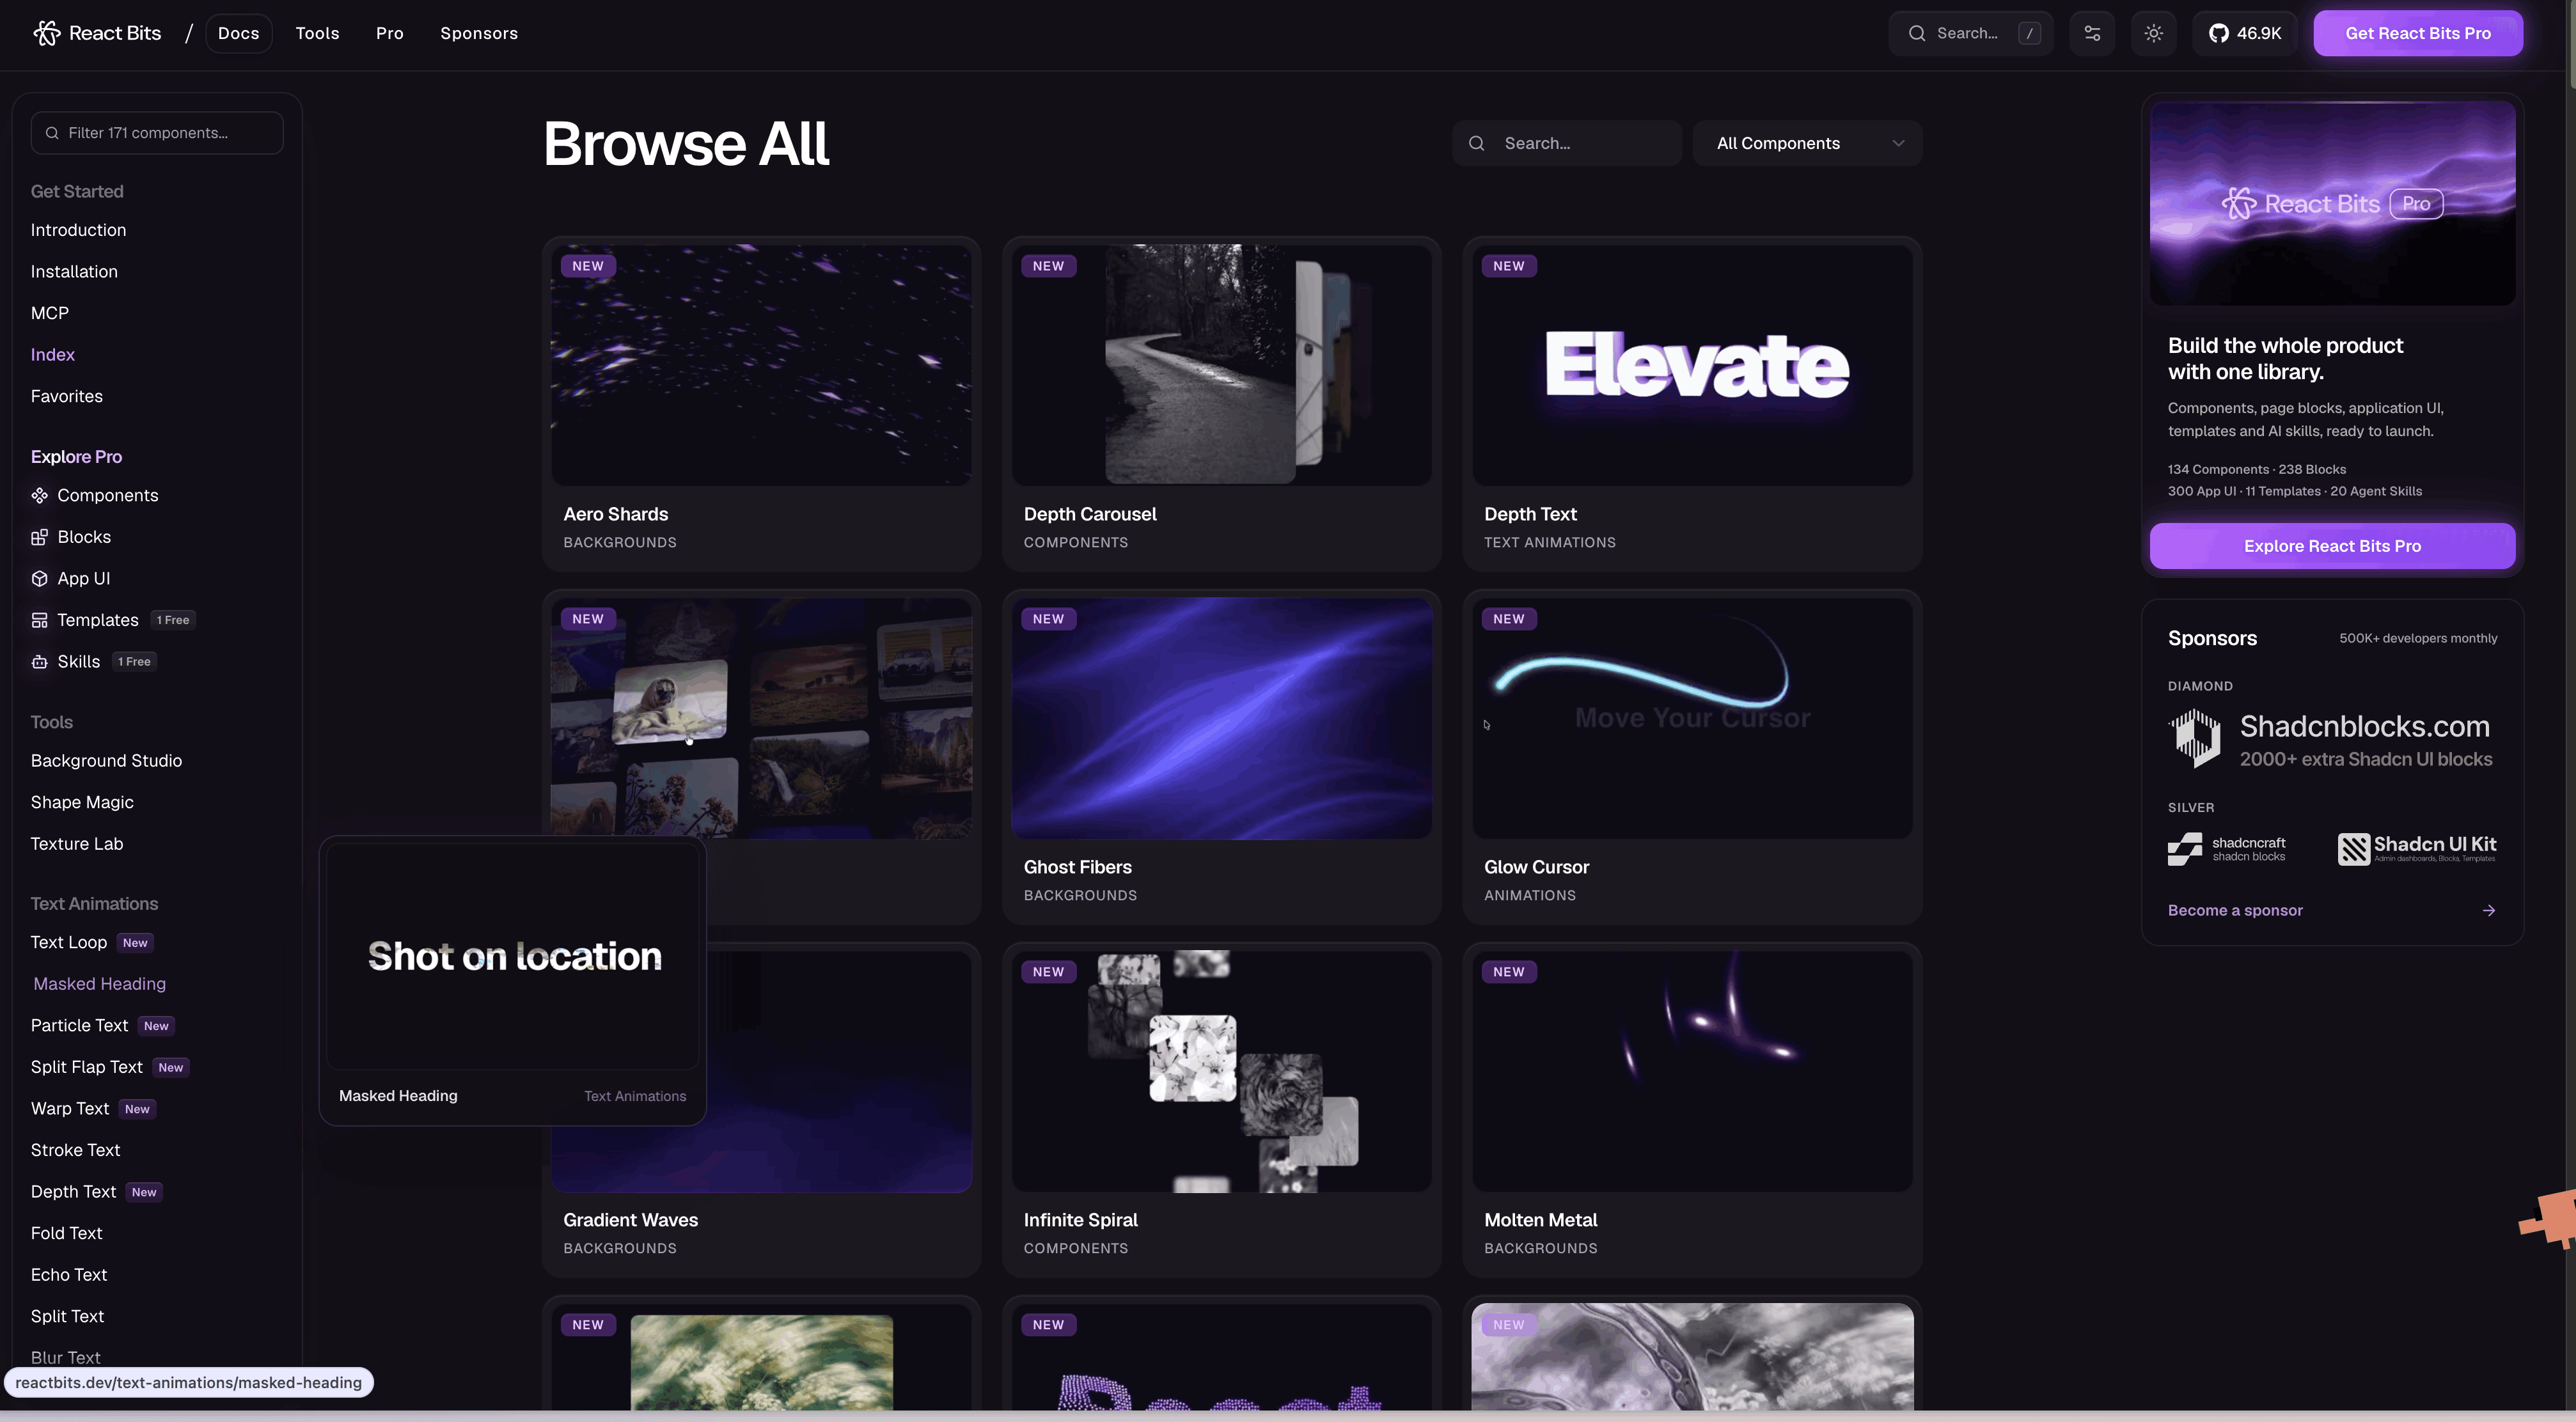Open the Infinite Spiral card

click(1221, 1109)
